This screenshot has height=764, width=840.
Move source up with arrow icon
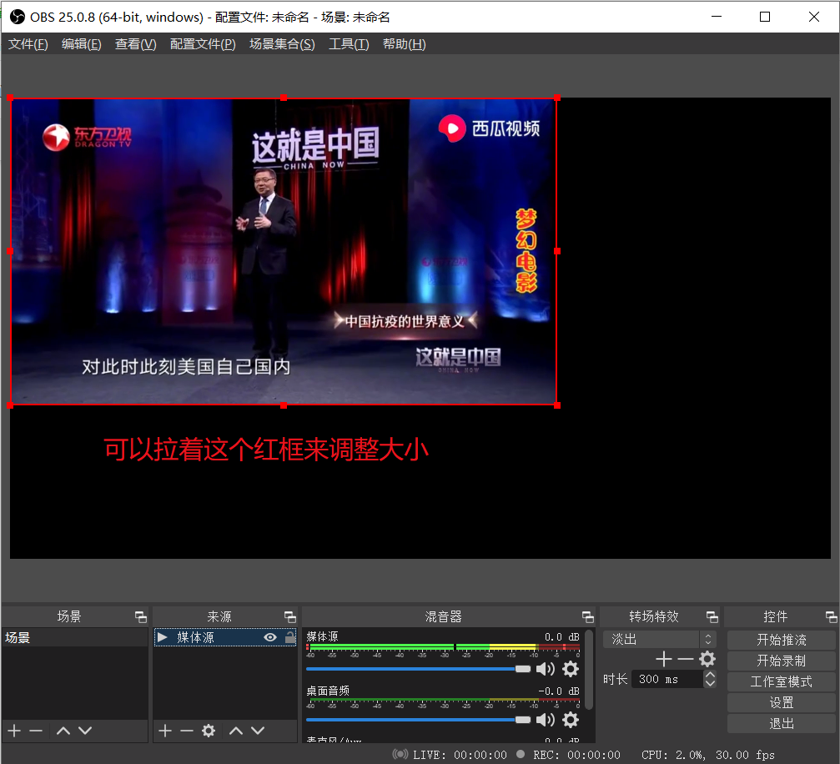coord(236,731)
